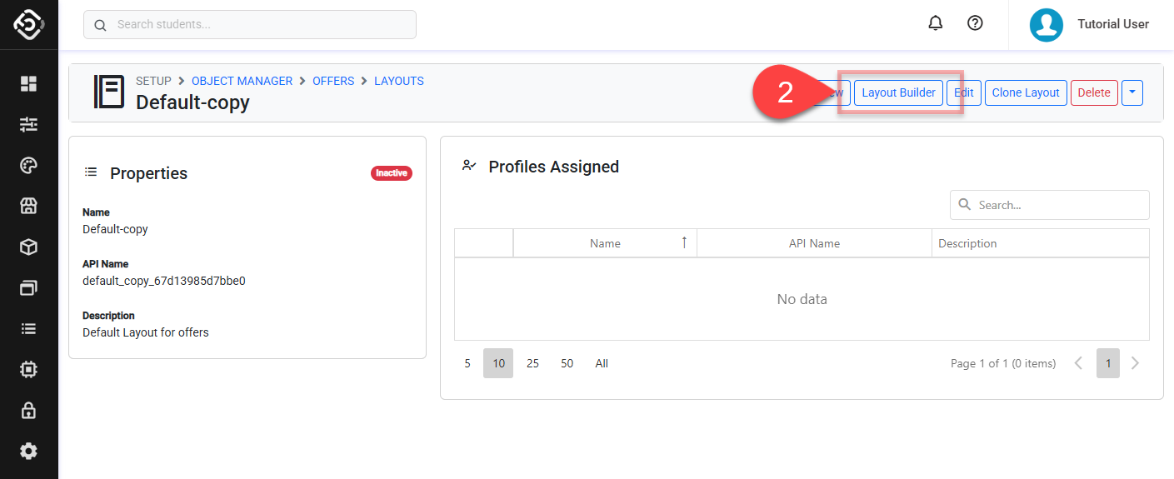The width and height of the screenshot is (1174, 479).
Task: Open Tutorial User profile menu
Action: [1090, 24]
